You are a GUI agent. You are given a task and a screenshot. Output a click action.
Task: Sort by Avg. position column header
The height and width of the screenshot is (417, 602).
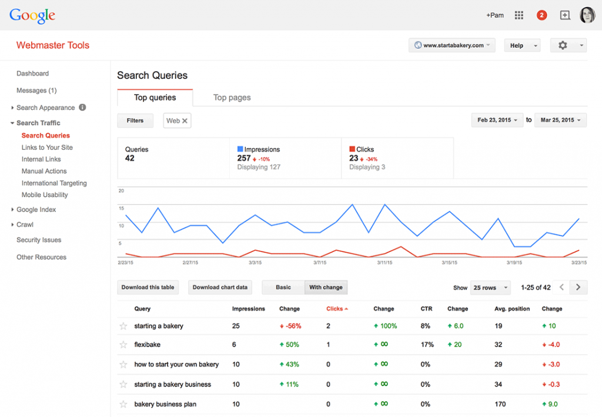512,309
